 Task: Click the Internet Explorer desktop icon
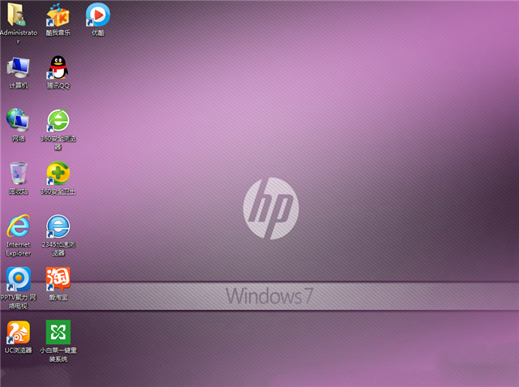[18, 226]
